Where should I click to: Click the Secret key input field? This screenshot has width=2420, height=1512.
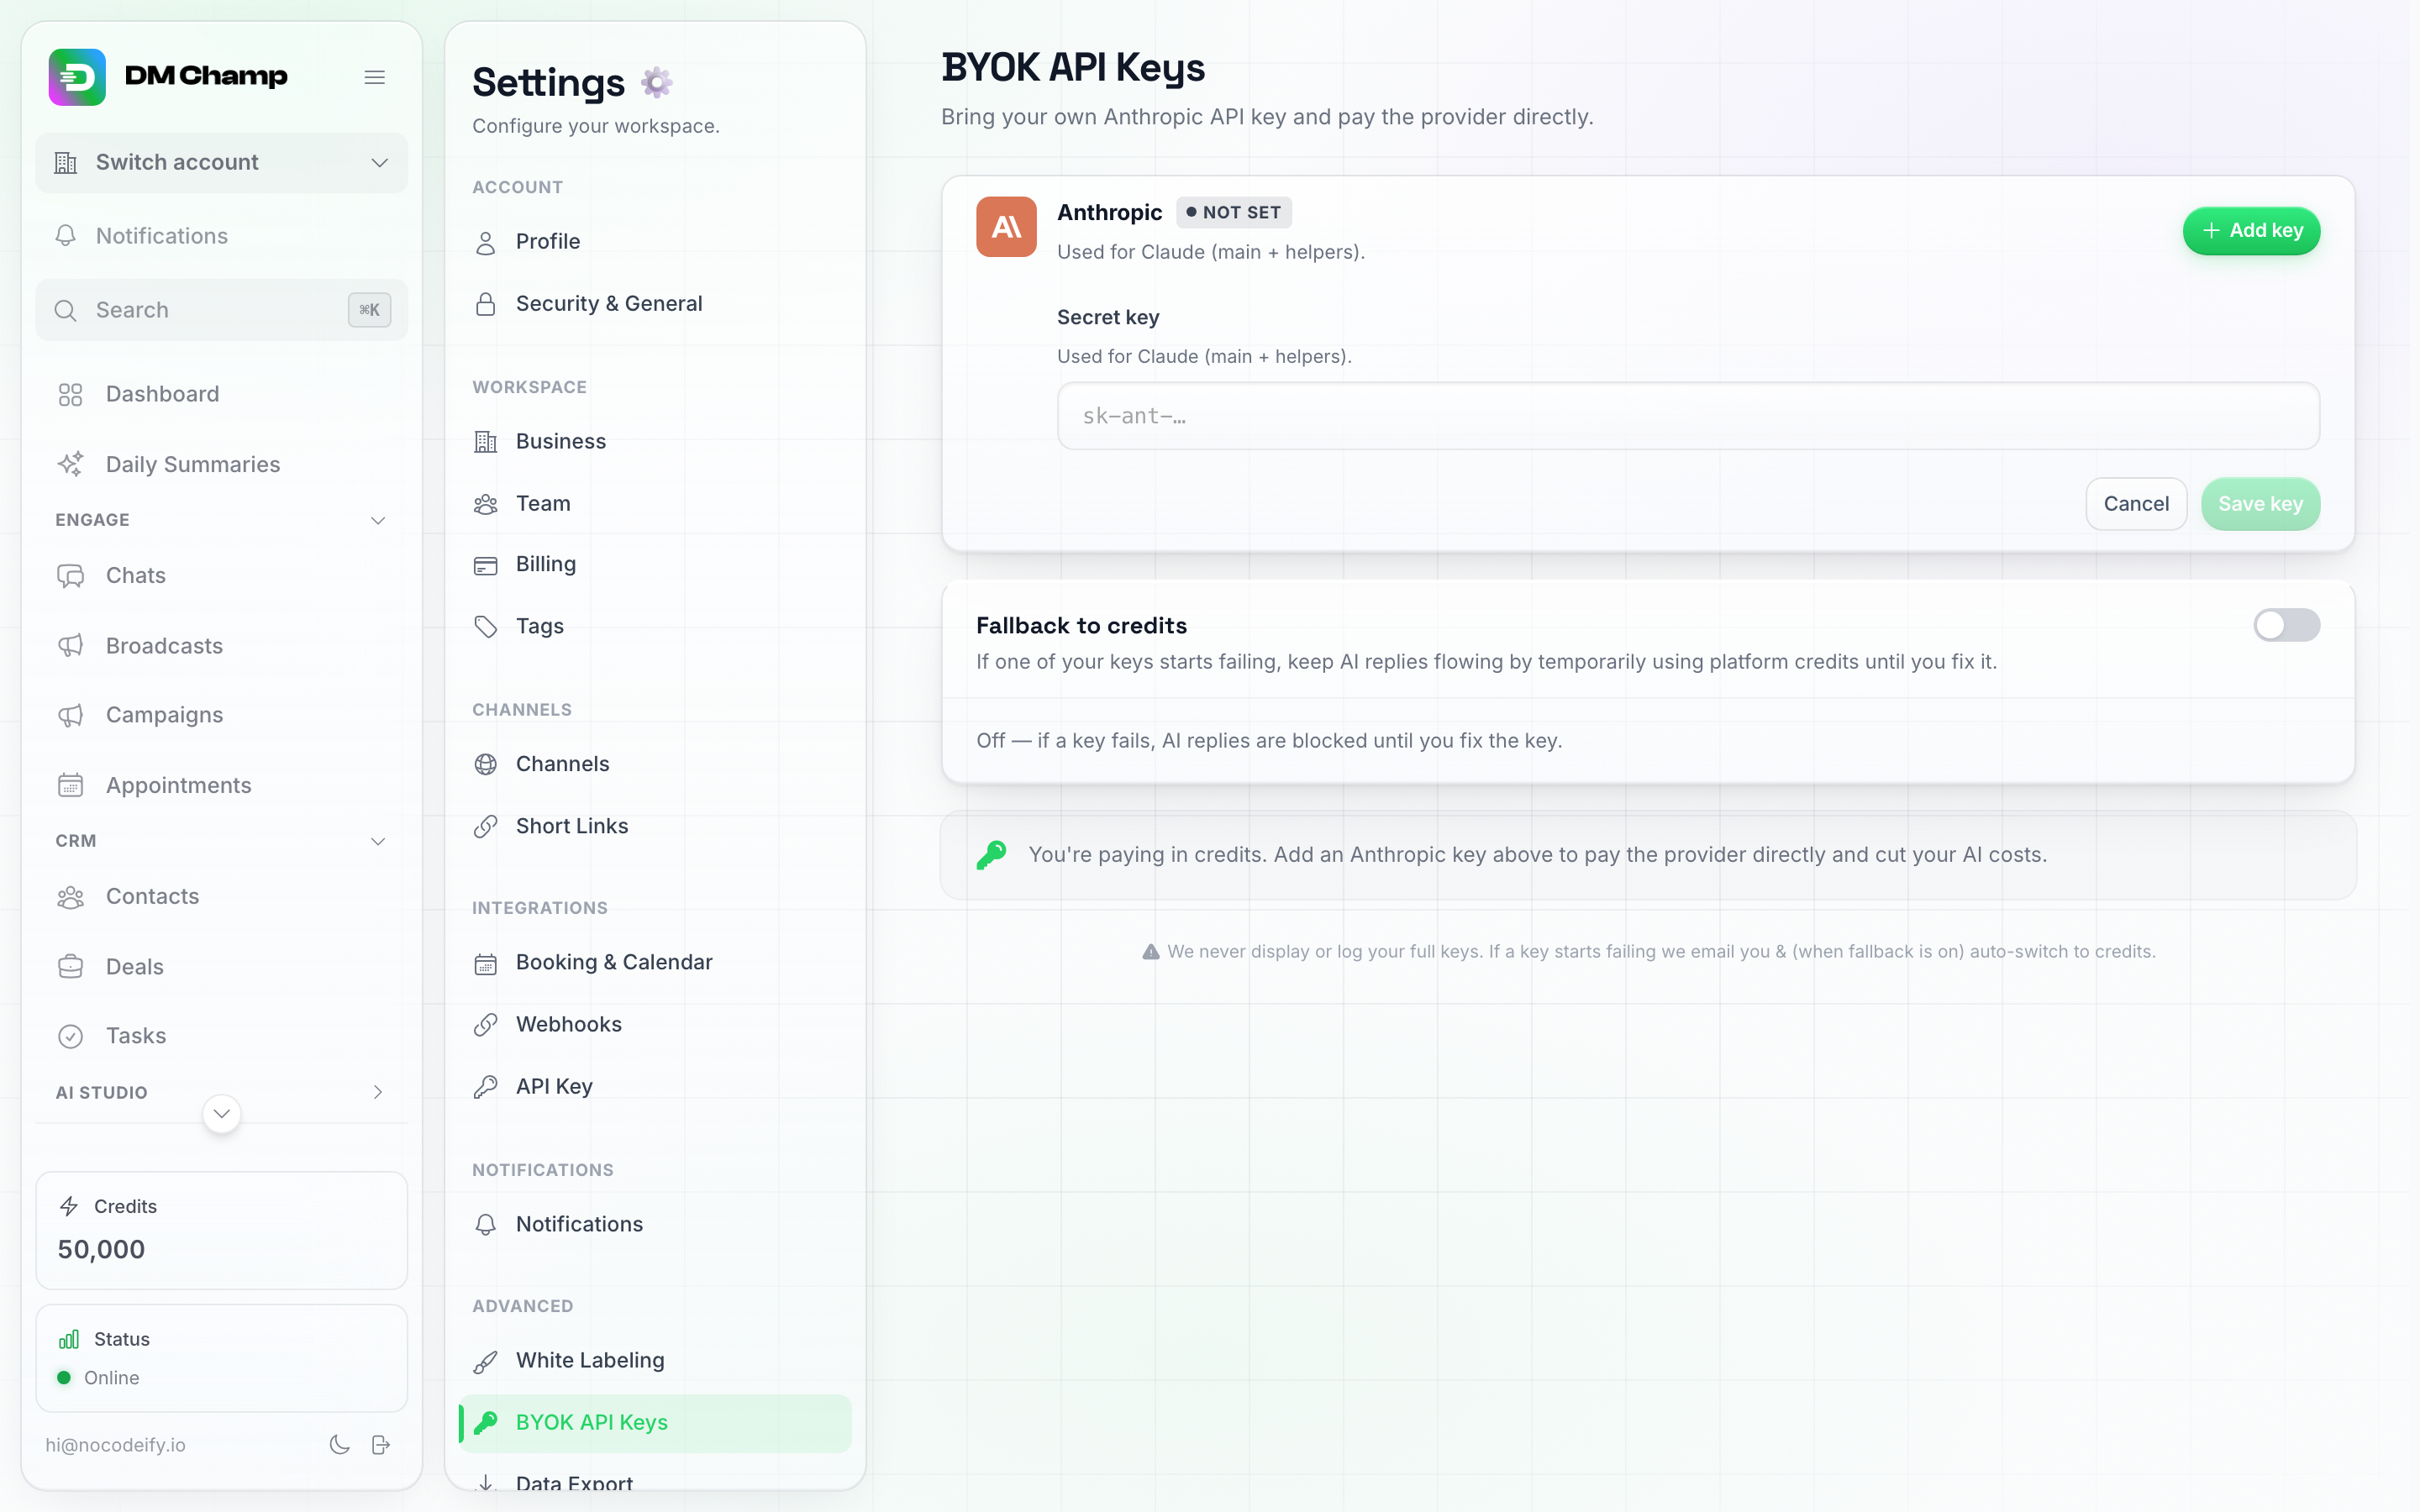click(1688, 416)
